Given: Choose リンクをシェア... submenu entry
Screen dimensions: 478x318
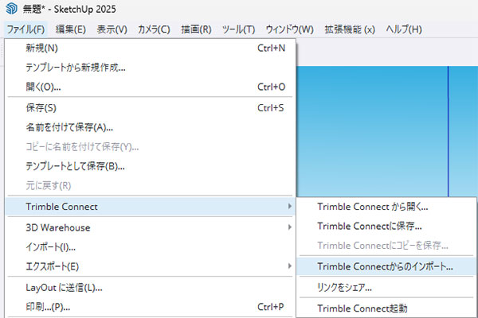Looking at the screenshot, I should pos(386,287).
